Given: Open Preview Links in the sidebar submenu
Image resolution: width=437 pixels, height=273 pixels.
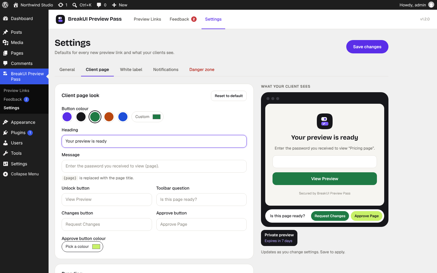Looking at the screenshot, I should tap(16, 90).
